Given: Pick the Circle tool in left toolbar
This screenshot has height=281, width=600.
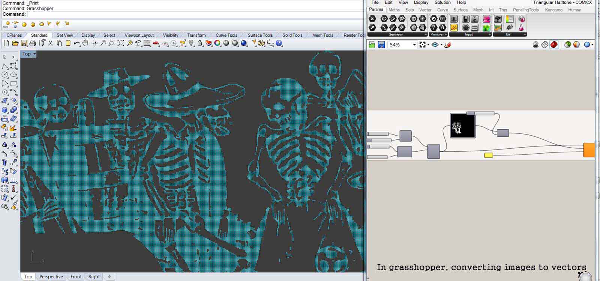Looking at the screenshot, I should [5, 75].
